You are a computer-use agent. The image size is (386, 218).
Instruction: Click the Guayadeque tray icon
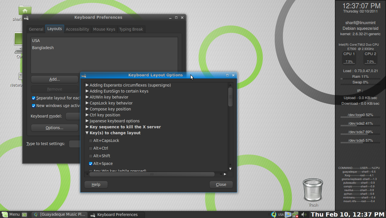[274, 214]
